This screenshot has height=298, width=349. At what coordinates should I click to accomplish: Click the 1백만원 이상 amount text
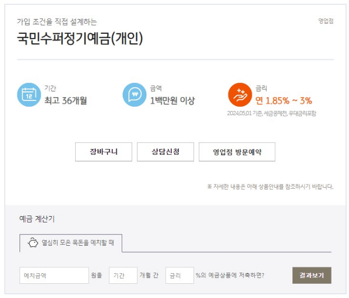click(172, 100)
